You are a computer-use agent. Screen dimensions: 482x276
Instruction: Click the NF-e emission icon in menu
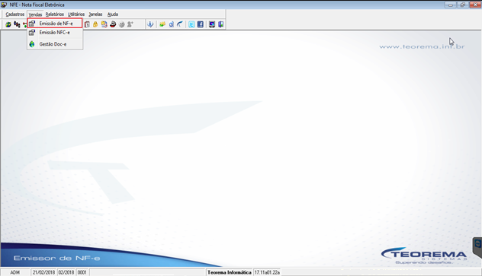[x=32, y=24]
